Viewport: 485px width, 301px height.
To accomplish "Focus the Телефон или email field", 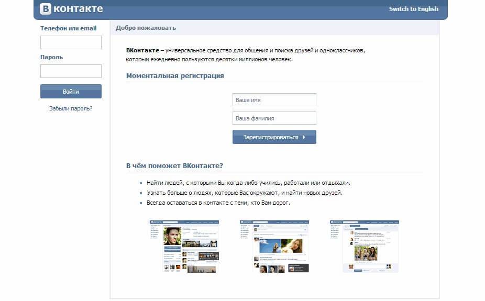I will [x=71, y=42].
